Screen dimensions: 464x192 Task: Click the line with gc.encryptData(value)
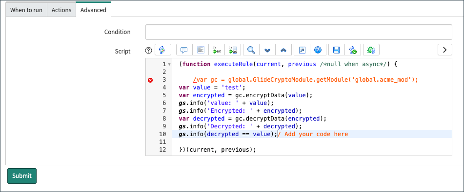pyautogui.click(x=245, y=95)
